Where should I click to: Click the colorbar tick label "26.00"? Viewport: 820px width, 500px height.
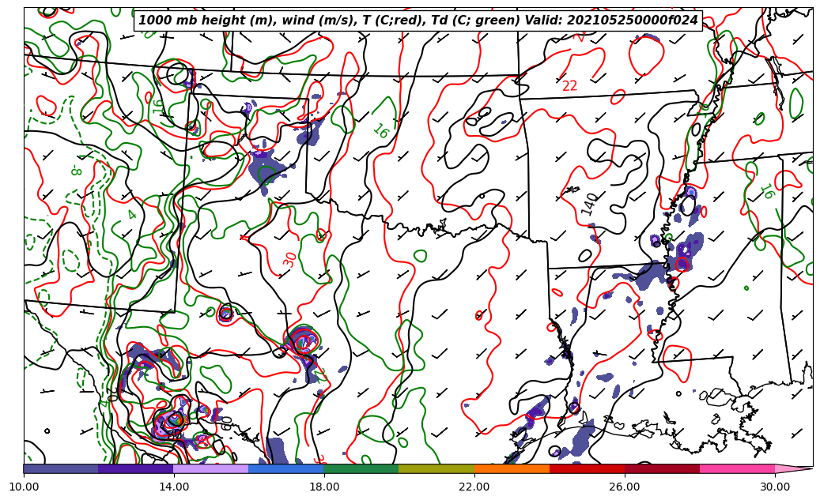tap(625, 487)
